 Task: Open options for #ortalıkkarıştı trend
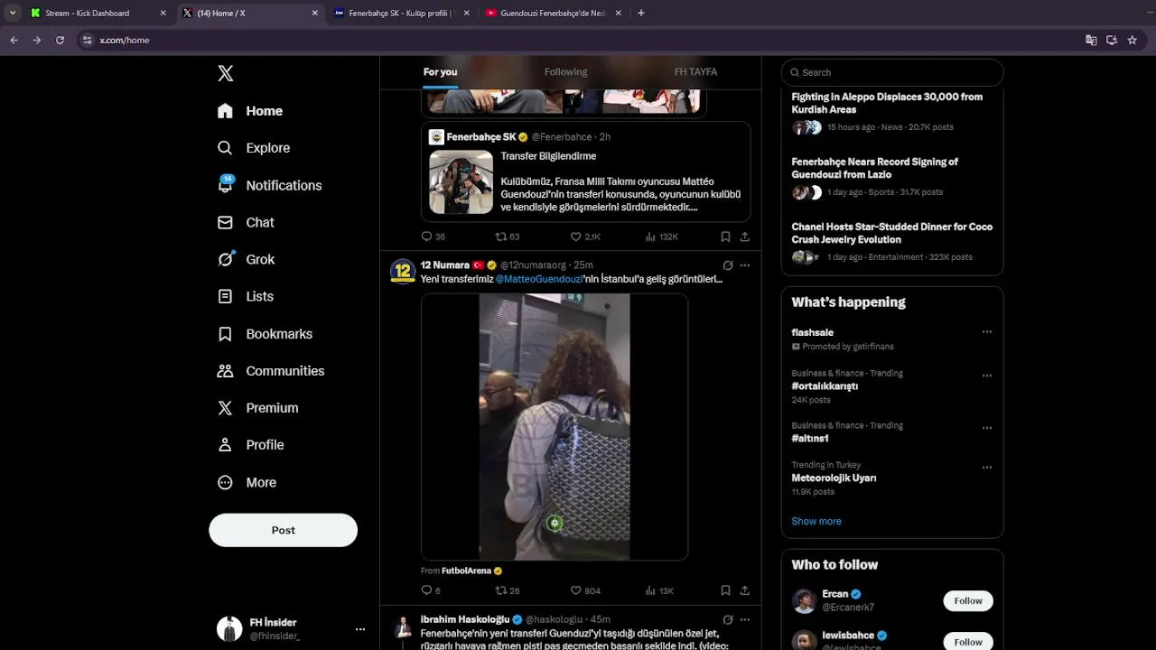click(987, 376)
